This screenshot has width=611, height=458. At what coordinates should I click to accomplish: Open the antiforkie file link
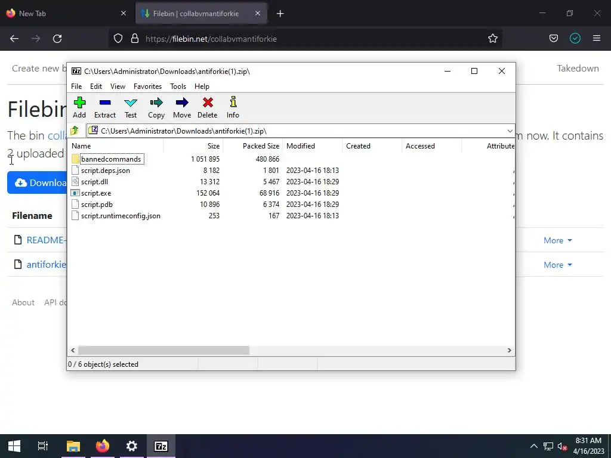pos(47,265)
